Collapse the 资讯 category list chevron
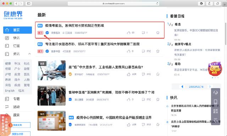 (x=29, y=54)
